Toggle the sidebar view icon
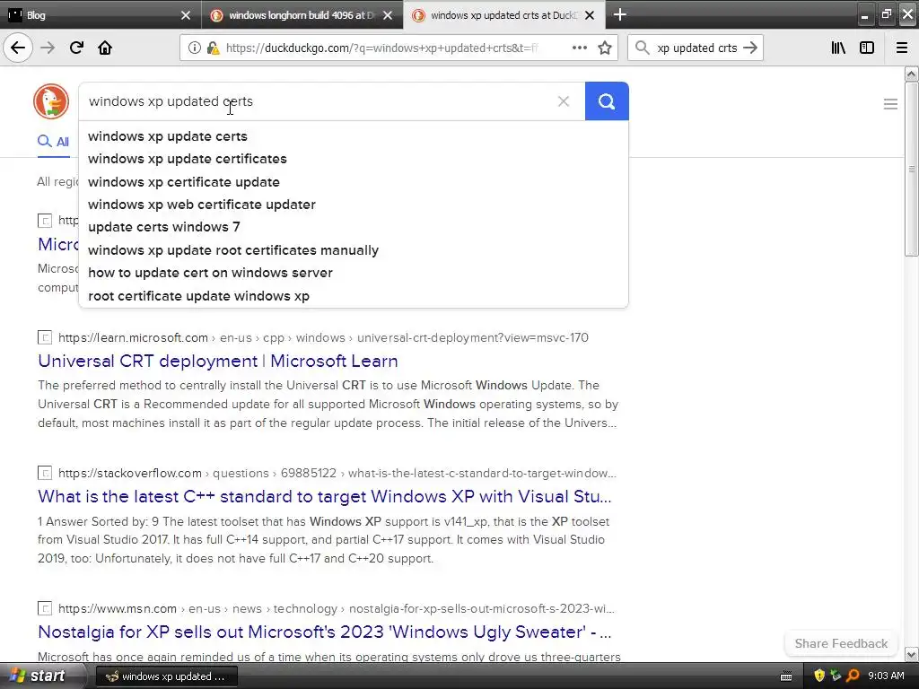 point(867,48)
